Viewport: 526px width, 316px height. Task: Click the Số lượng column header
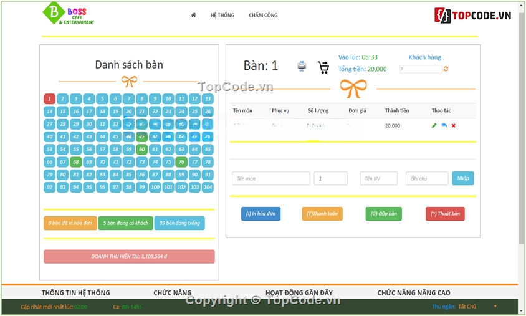pyautogui.click(x=318, y=111)
